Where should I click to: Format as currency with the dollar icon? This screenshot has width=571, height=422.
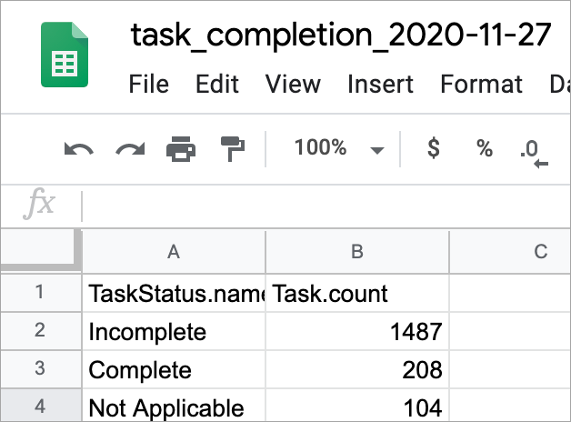(434, 148)
